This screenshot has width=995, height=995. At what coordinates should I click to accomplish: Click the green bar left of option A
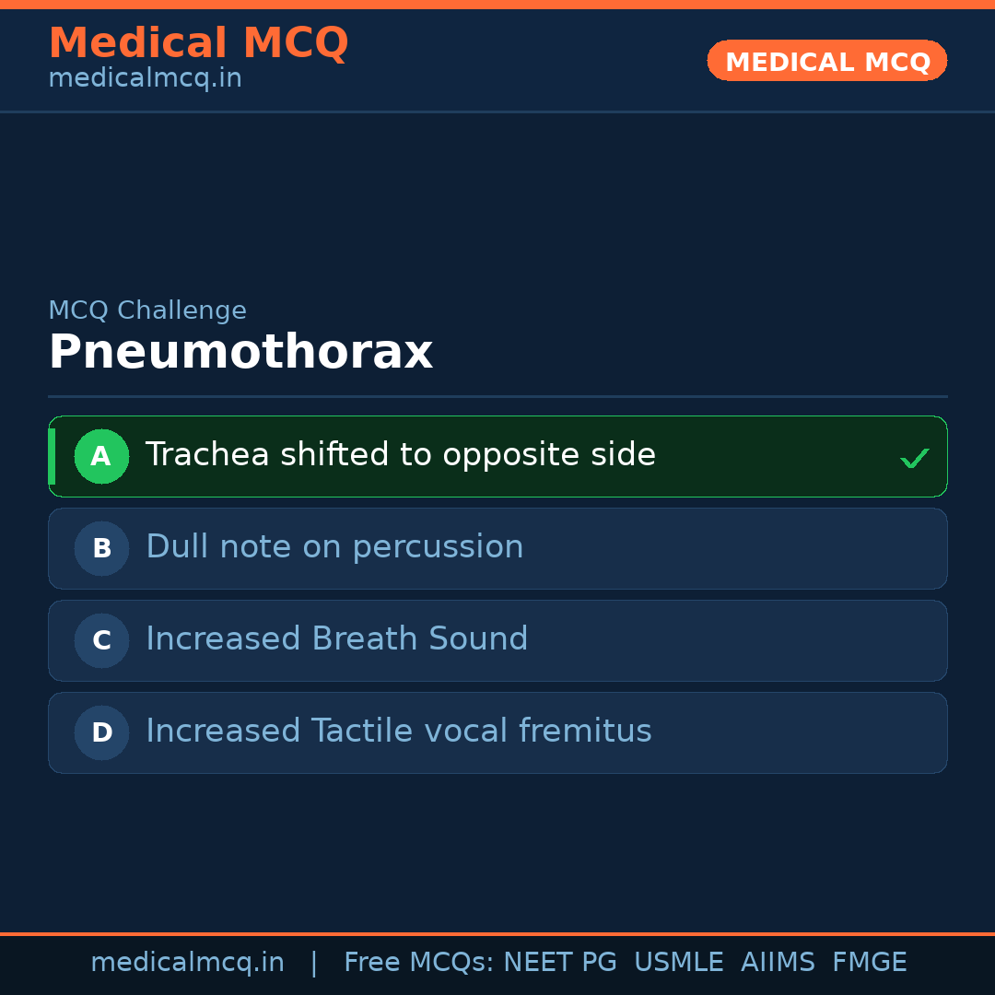(x=52, y=456)
